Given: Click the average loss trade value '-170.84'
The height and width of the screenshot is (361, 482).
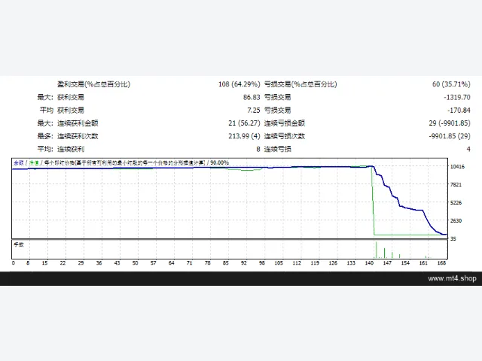Looking at the screenshot, I should (x=459, y=111).
